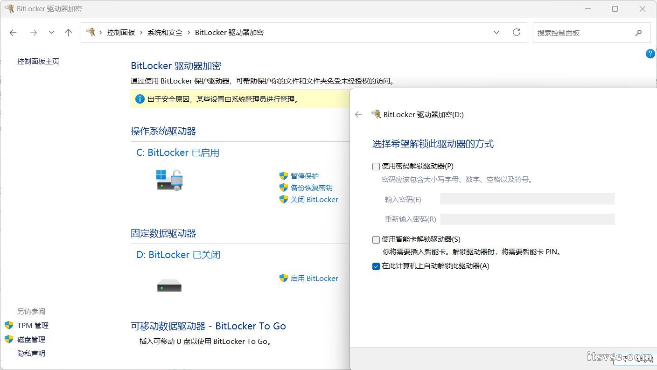Click the Forward arrow in the navigation bar
657x370 pixels.
pyautogui.click(x=33, y=33)
